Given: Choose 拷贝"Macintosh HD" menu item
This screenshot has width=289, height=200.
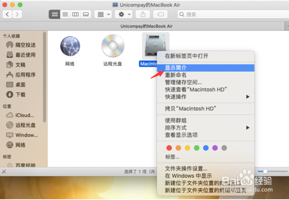Looking at the screenshot, I should point(206,108).
